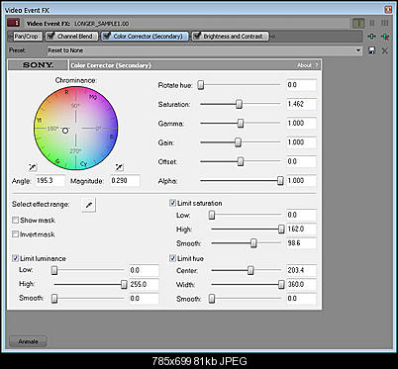Click the Animate button
This screenshot has width=398, height=369.
[28, 341]
